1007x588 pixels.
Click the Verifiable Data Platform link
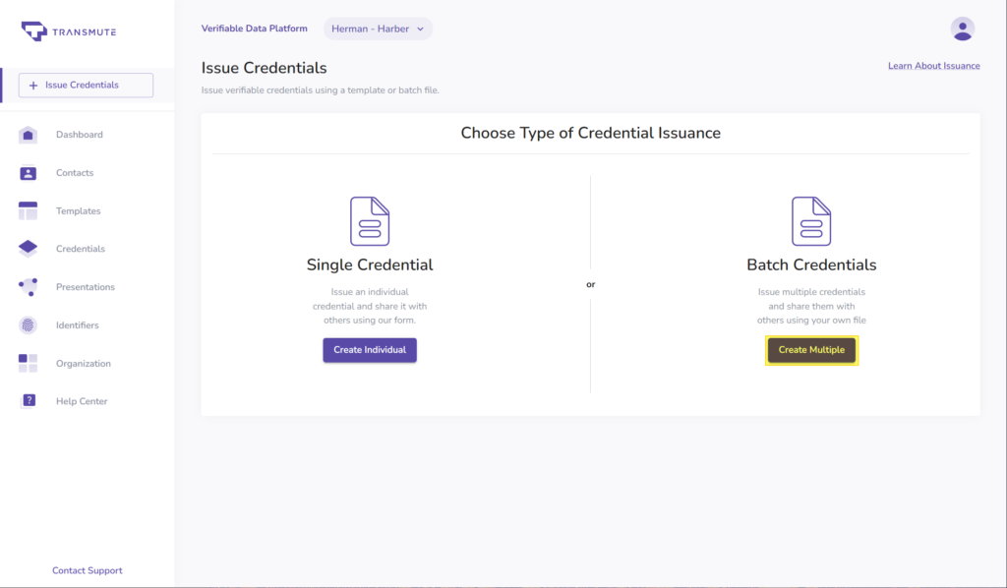(255, 29)
